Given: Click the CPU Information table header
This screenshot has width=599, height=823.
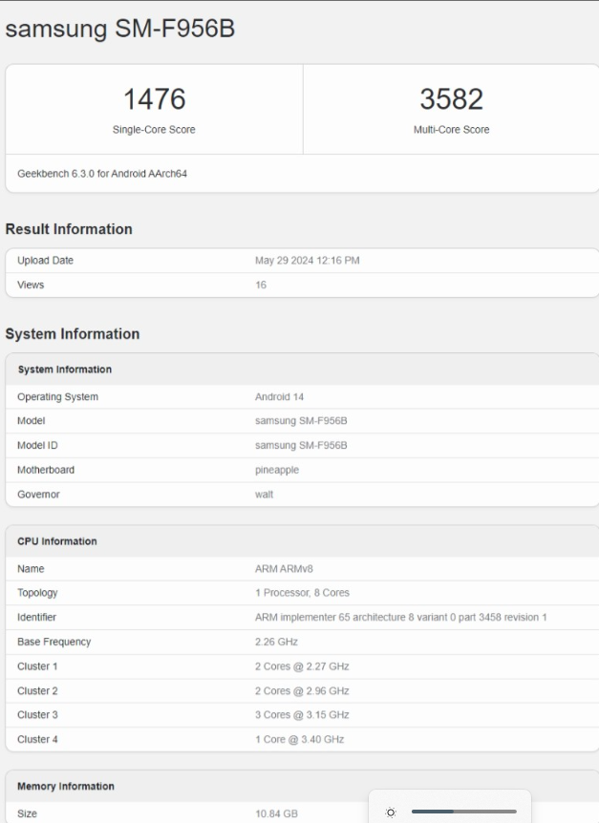Looking at the screenshot, I should [57, 541].
